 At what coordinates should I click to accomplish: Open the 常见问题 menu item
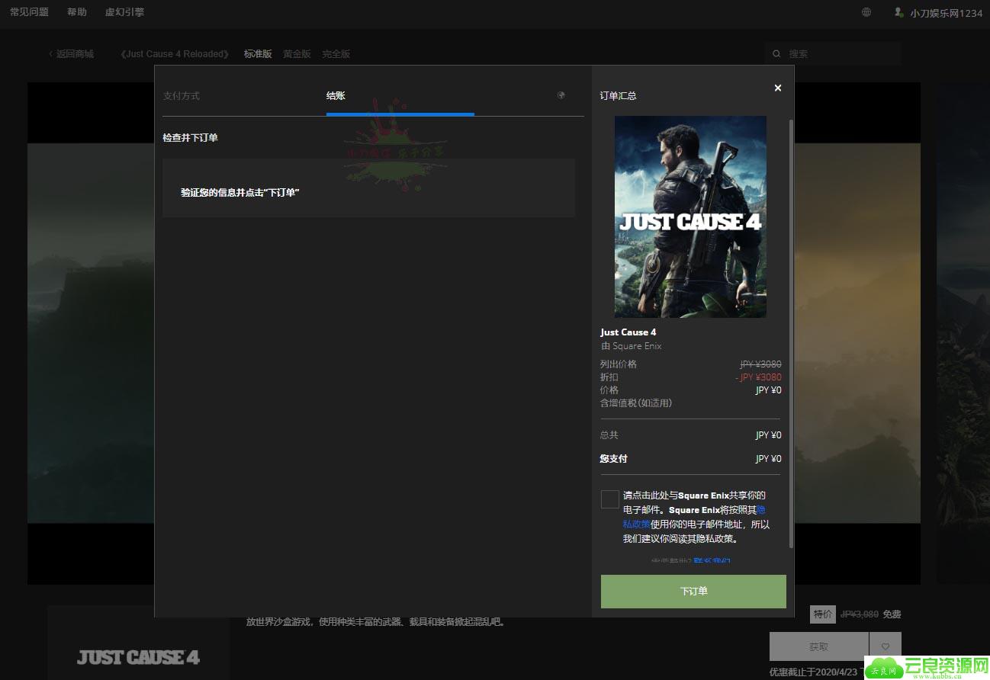(29, 12)
